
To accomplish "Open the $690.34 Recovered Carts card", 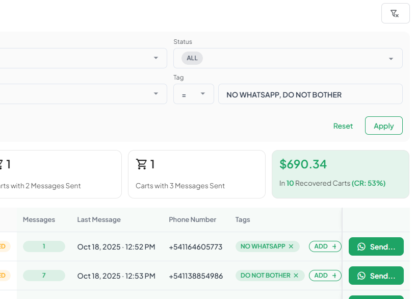I will (x=340, y=174).
